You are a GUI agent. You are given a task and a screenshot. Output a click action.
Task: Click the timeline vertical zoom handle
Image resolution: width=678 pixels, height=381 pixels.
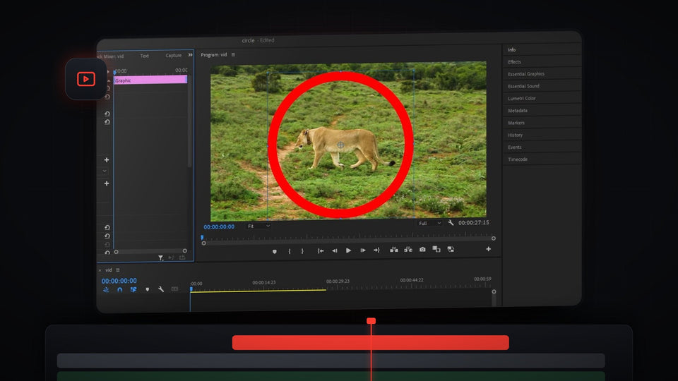click(494, 291)
